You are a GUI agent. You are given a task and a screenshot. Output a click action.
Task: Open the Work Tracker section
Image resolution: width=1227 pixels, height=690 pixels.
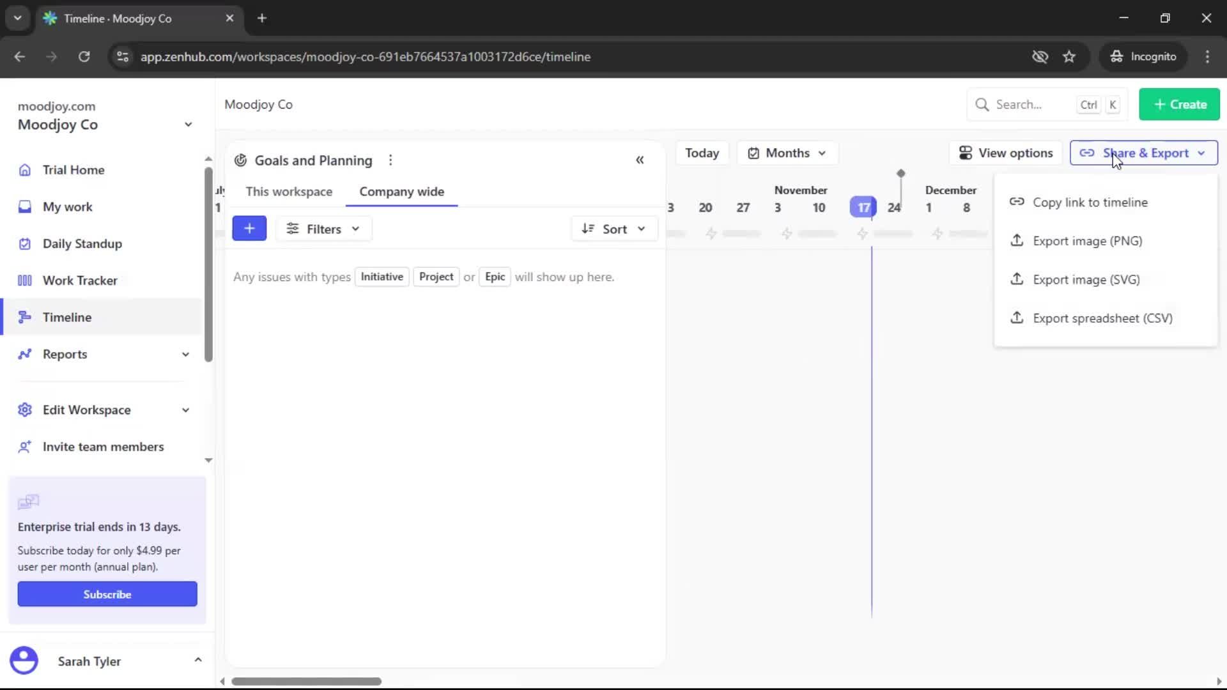click(x=80, y=280)
